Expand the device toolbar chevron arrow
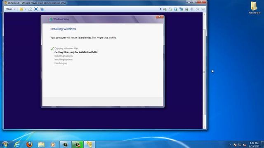264x148 pixels. click(160, 9)
